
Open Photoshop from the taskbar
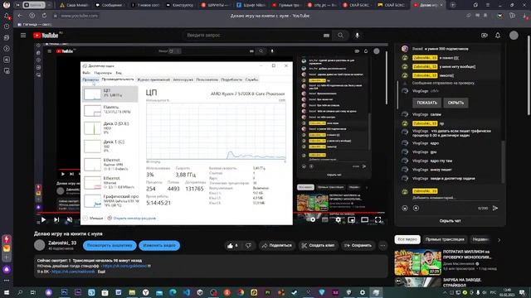[65, 292]
